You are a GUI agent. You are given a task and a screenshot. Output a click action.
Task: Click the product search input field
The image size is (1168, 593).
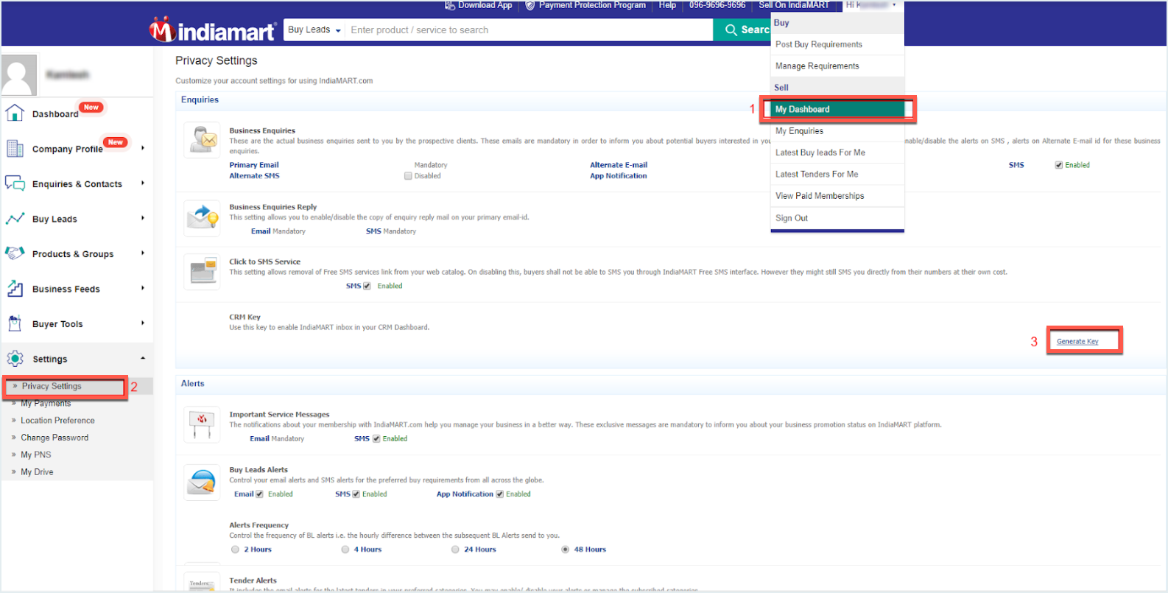[529, 30]
